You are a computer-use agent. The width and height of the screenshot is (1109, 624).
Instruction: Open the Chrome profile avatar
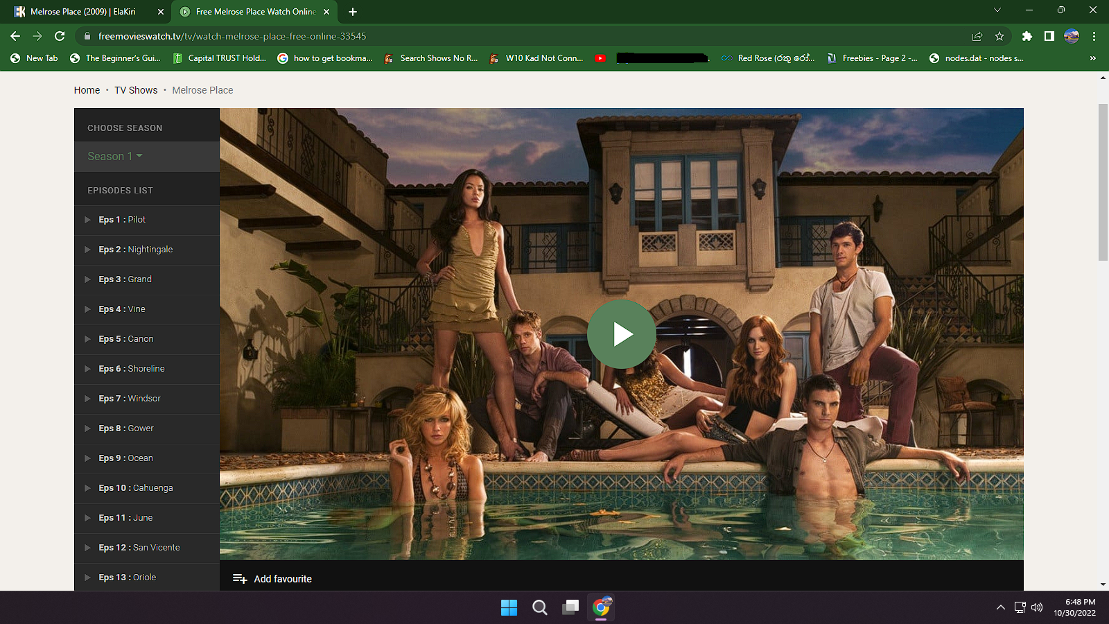1072,36
